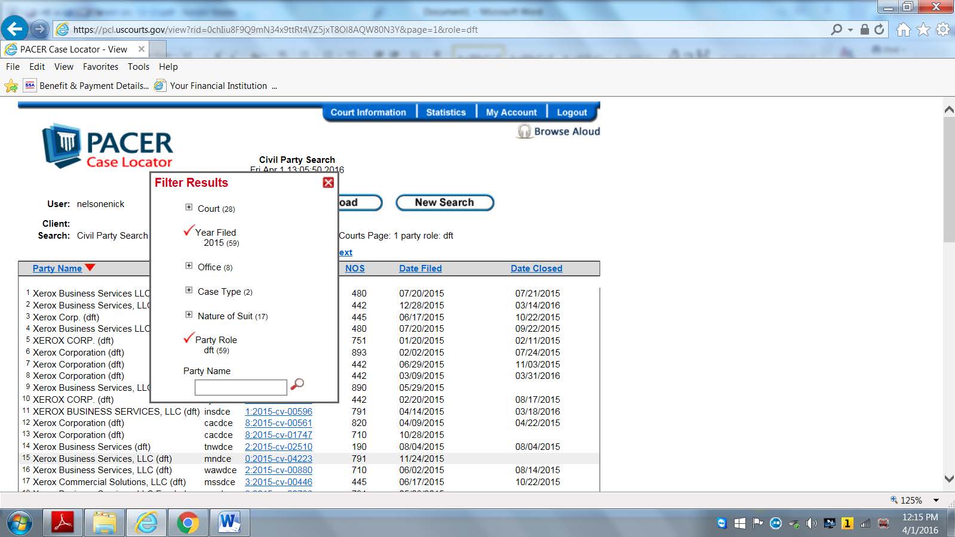955x537 pixels.
Task: Open case link 2:2015-cv-00880
Action: pos(278,470)
